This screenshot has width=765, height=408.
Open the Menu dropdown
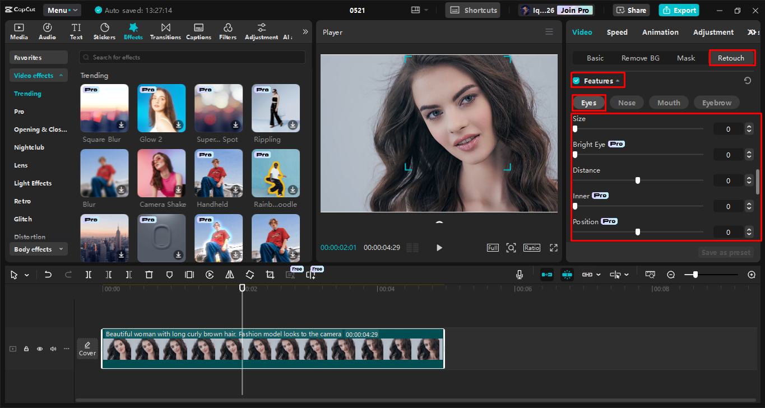click(x=62, y=10)
